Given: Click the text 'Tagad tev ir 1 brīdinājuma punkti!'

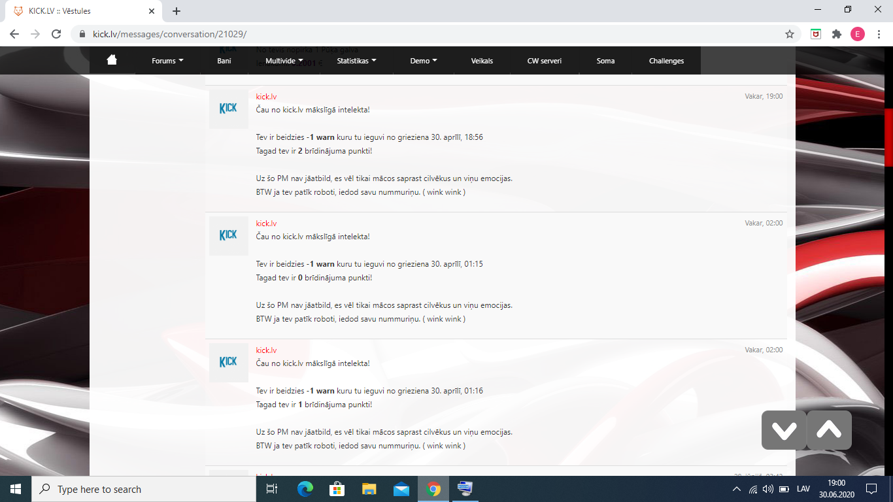Looking at the screenshot, I should pos(314,405).
